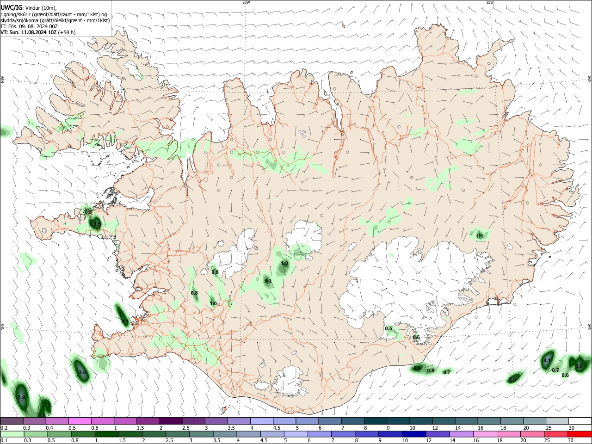
Task: Click the '3.8' precipitation value on the map
Action: pos(21,397)
